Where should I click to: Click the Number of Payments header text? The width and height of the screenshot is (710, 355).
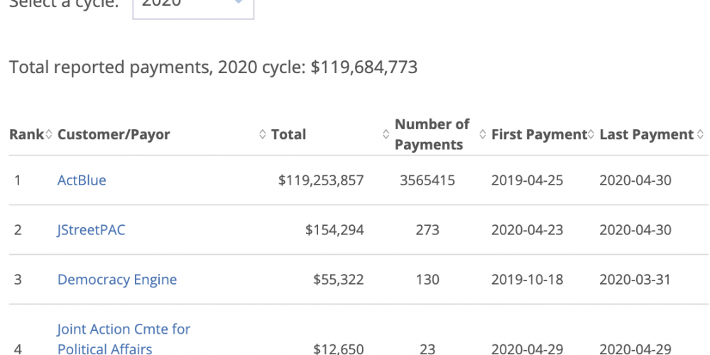click(432, 134)
